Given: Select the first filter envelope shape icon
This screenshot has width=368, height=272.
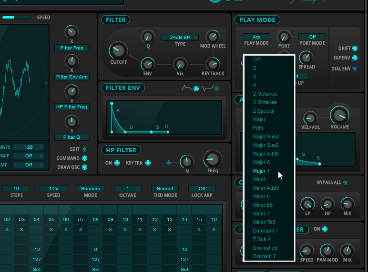Looking at the screenshot, I should pyautogui.click(x=196, y=88).
